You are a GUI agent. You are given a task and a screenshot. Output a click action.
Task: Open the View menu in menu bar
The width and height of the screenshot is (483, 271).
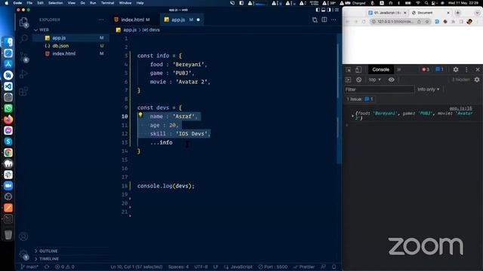pos(72,3)
